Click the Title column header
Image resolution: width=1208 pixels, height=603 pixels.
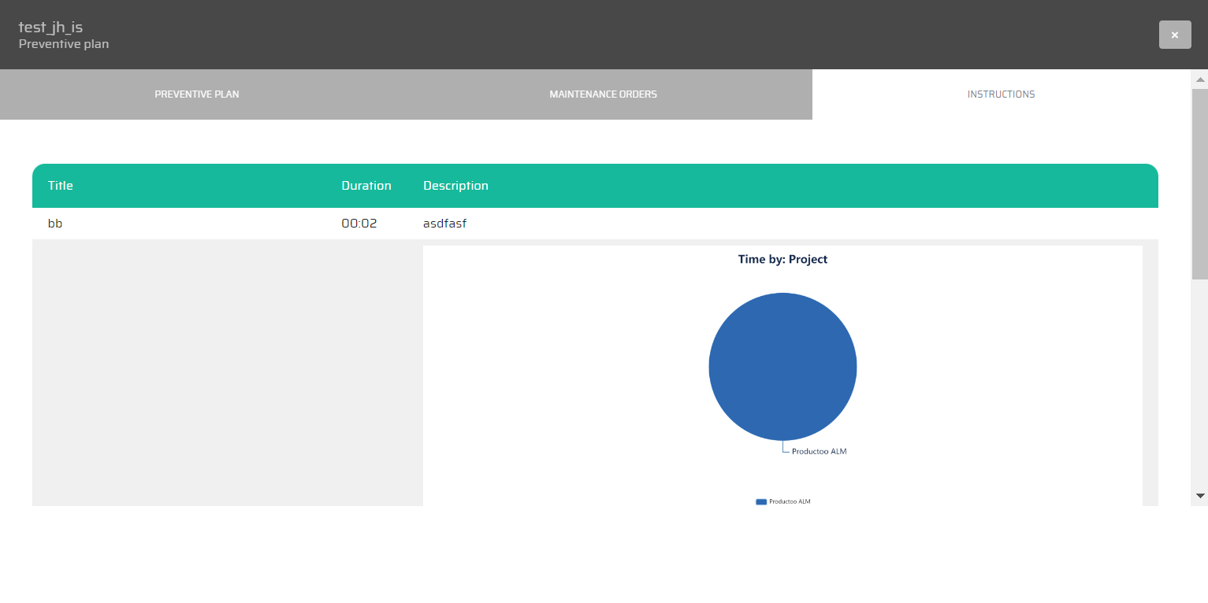[61, 186]
